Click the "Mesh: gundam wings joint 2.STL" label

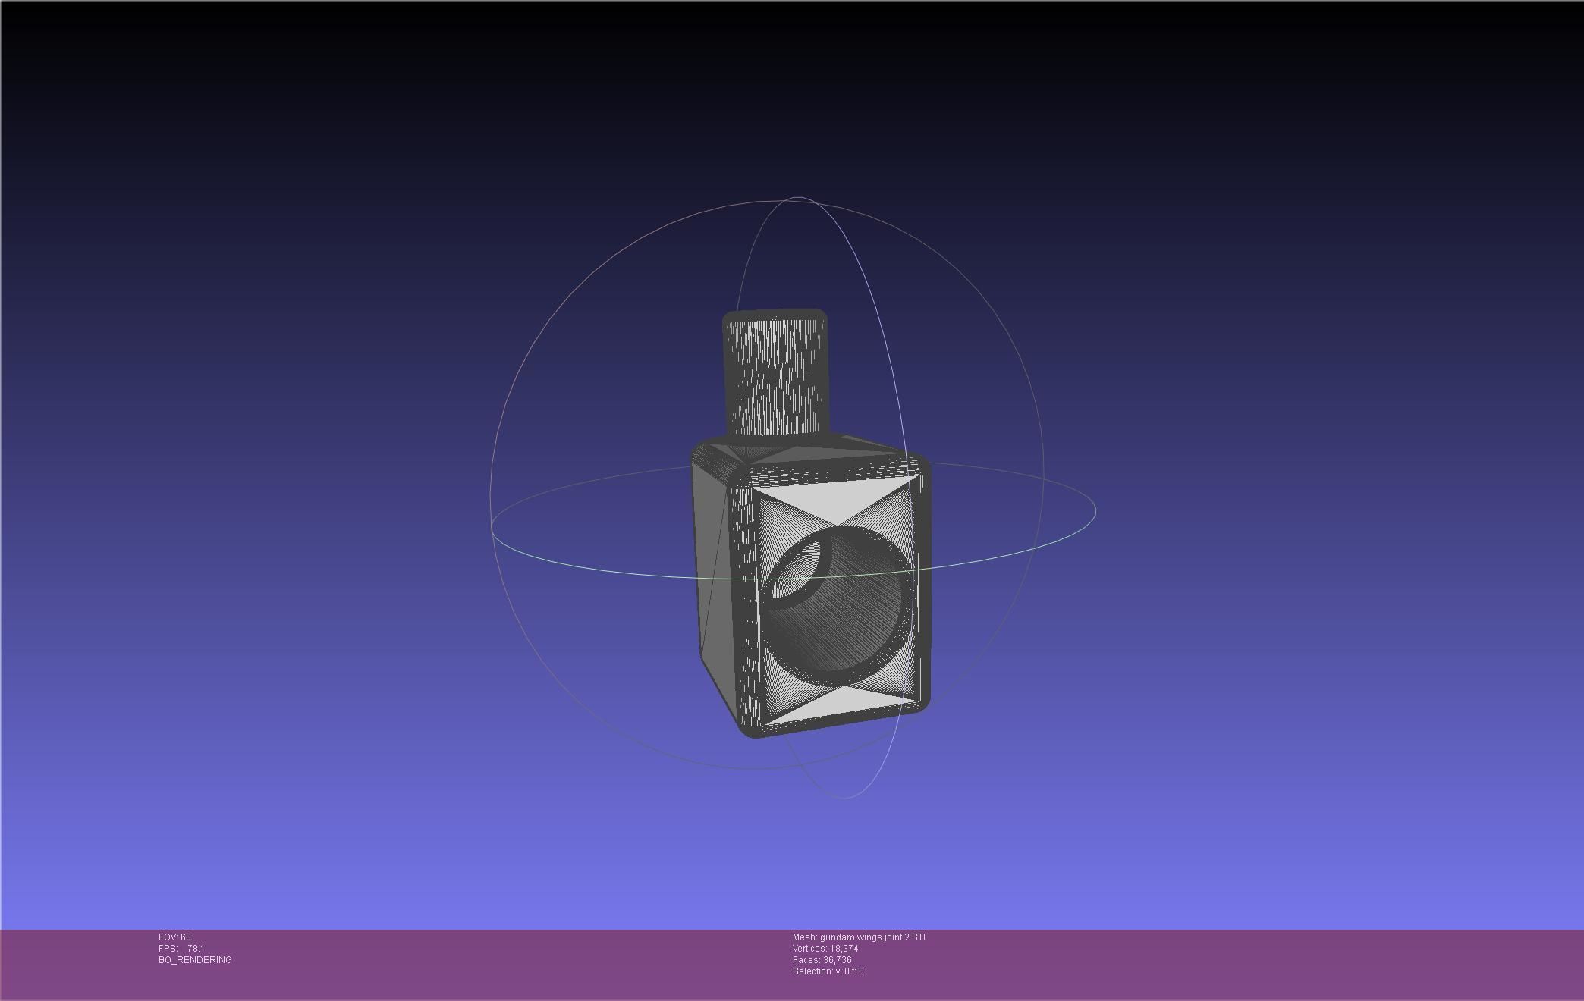(860, 937)
